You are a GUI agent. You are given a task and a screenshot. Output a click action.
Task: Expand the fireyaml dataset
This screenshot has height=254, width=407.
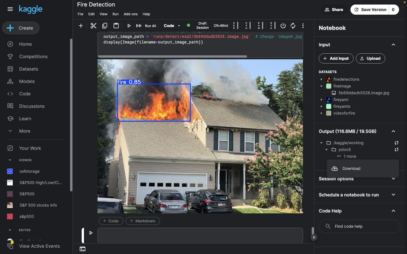point(321,100)
